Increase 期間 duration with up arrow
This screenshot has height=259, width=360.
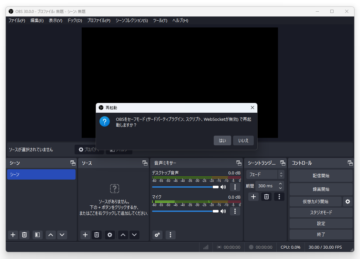pos(280,184)
